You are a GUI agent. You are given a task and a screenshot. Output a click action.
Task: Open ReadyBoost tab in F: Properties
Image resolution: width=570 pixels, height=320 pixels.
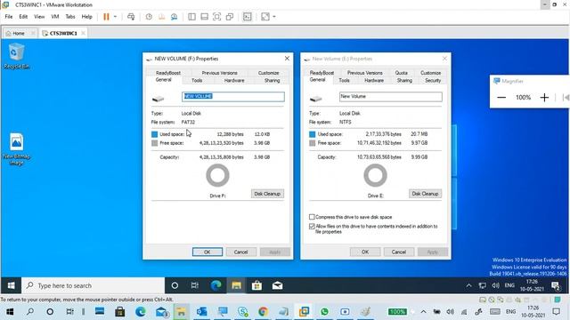point(168,73)
